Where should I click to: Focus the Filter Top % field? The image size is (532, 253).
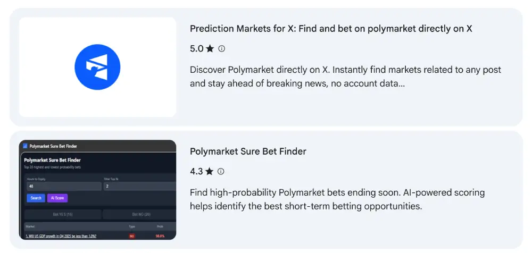pos(140,186)
